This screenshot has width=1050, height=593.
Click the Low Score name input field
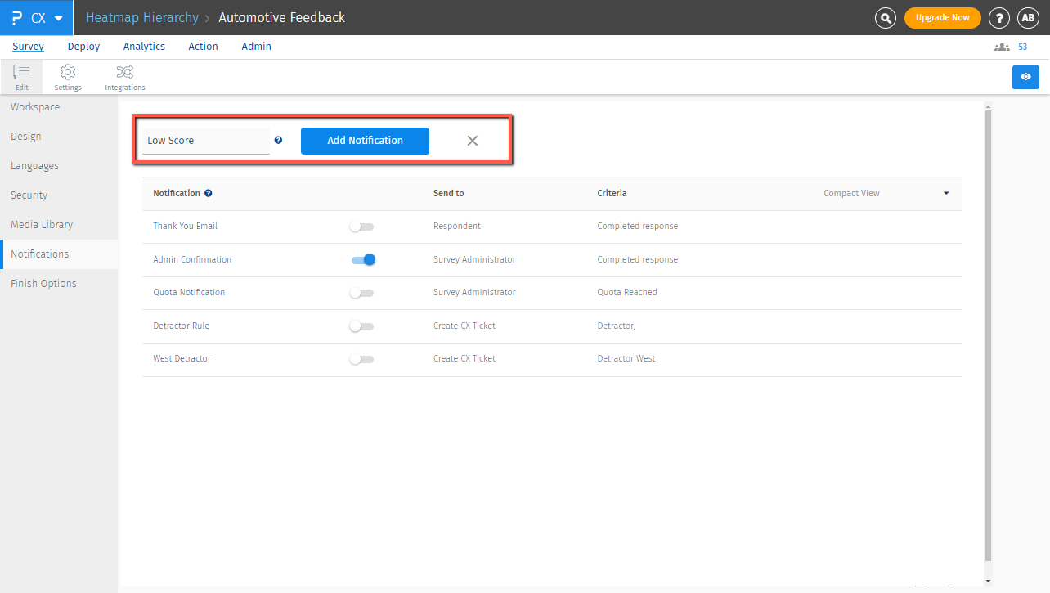(x=206, y=141)
